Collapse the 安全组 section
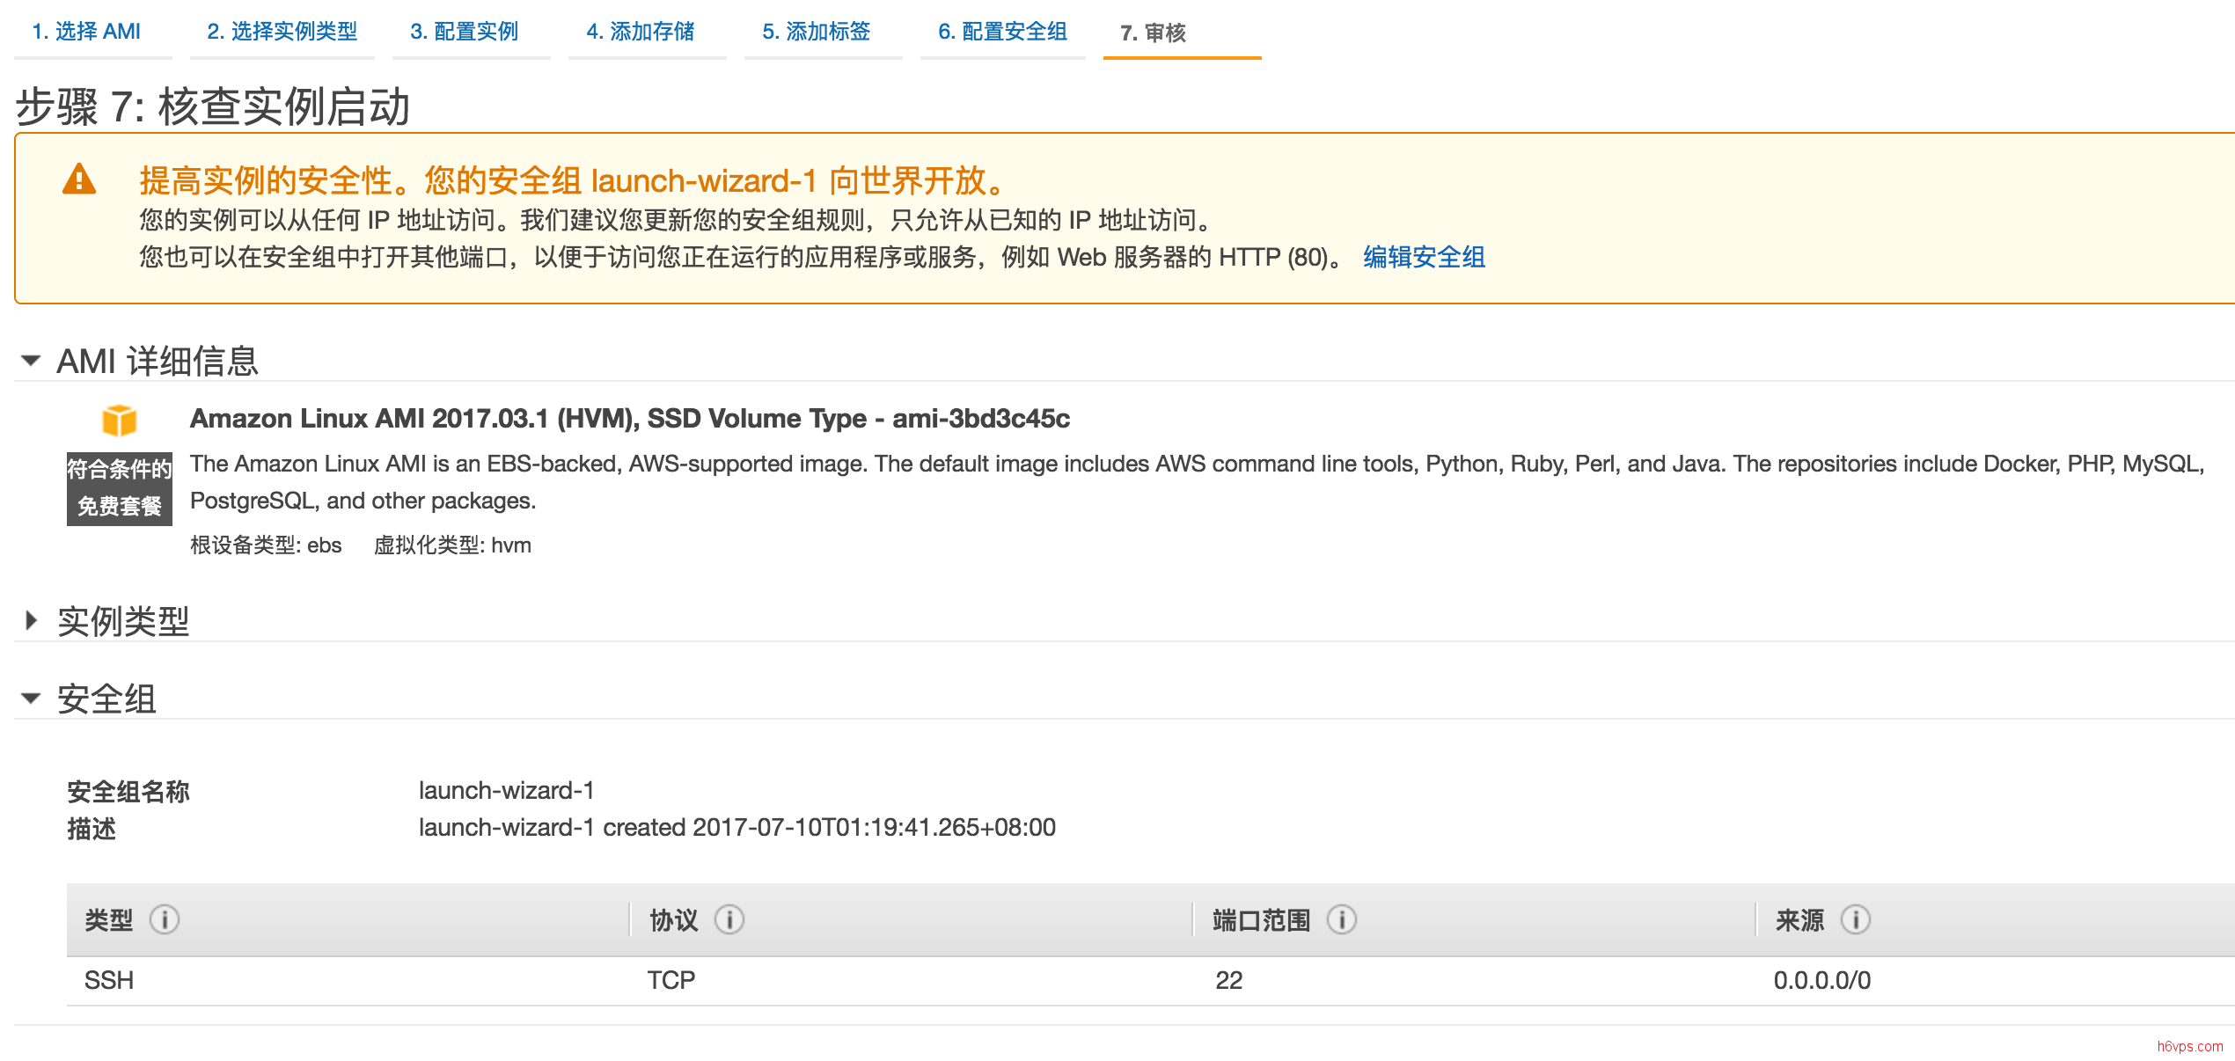The width and height of the screenshot is (2235, 1061). point(31,699)
